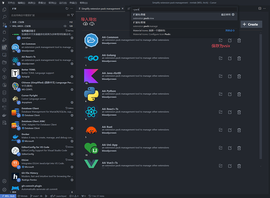Viewport: 270px width, 198px height.
Task: Click install-in-WSL cloud icon beside WSL: ARCH
Action: coord(65,26)
